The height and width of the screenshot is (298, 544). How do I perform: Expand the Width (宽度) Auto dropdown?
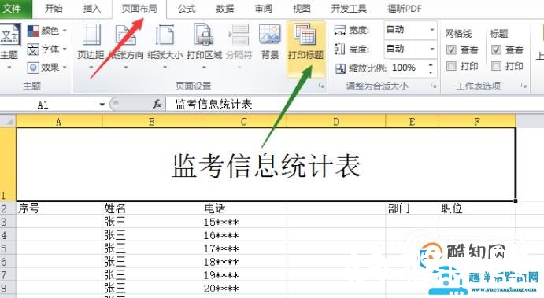[x=432, y=30]
